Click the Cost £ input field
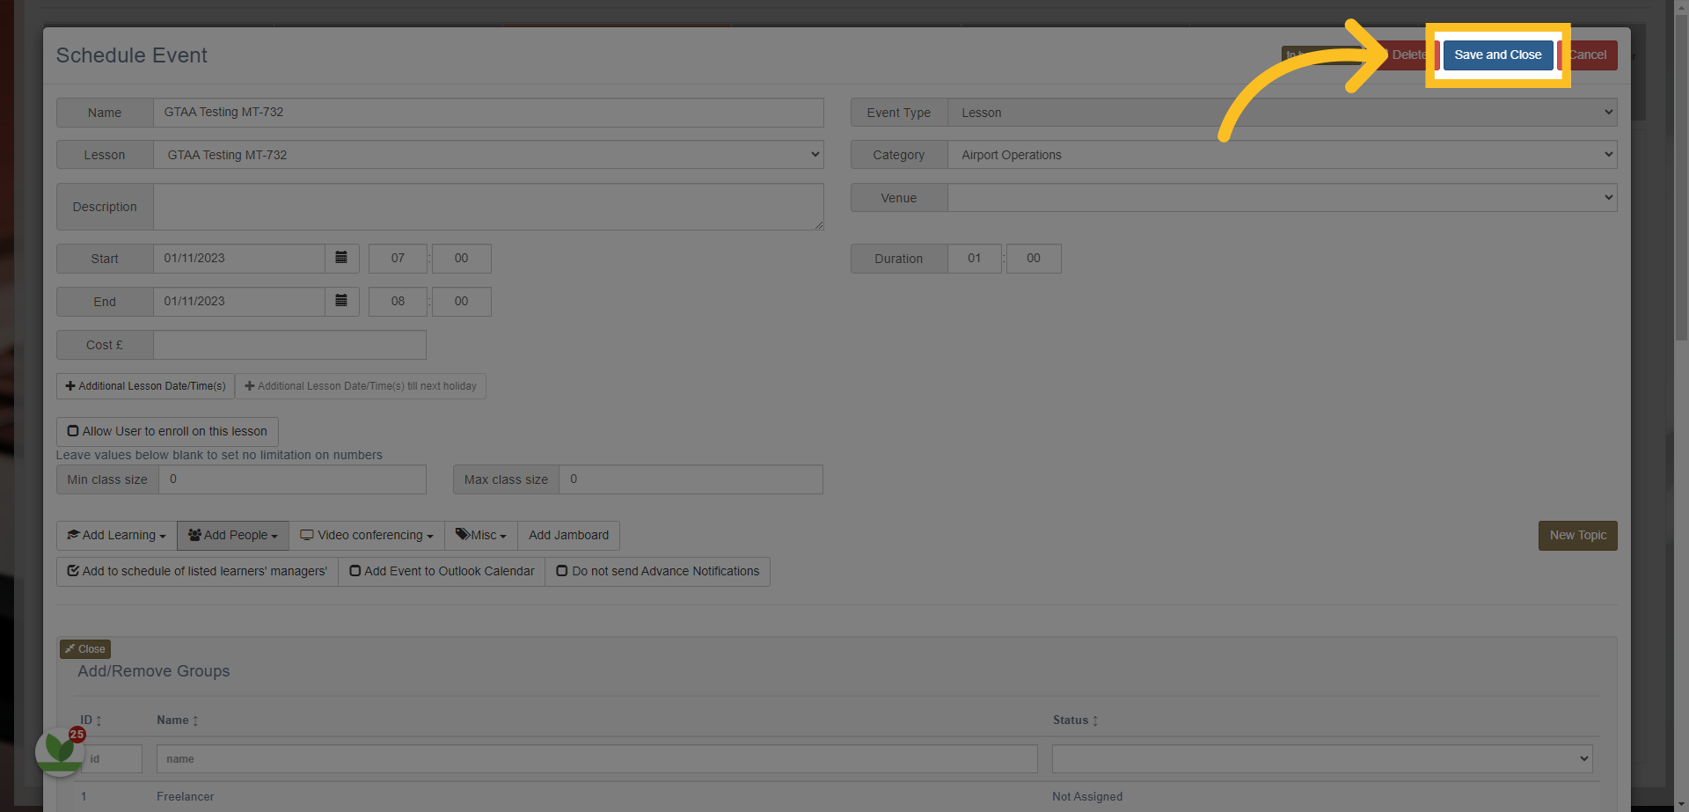 (290, 345)
